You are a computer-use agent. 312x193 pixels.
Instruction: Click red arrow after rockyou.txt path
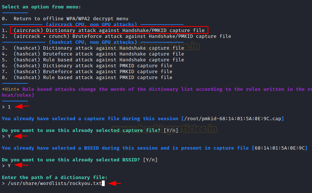tap(115, 183)
